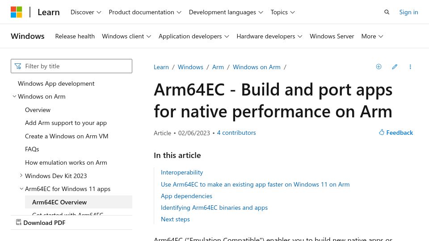This screenshot has height=241, width=429.
Task: Open the more actions three-dot menu
Action: [410, 66]
